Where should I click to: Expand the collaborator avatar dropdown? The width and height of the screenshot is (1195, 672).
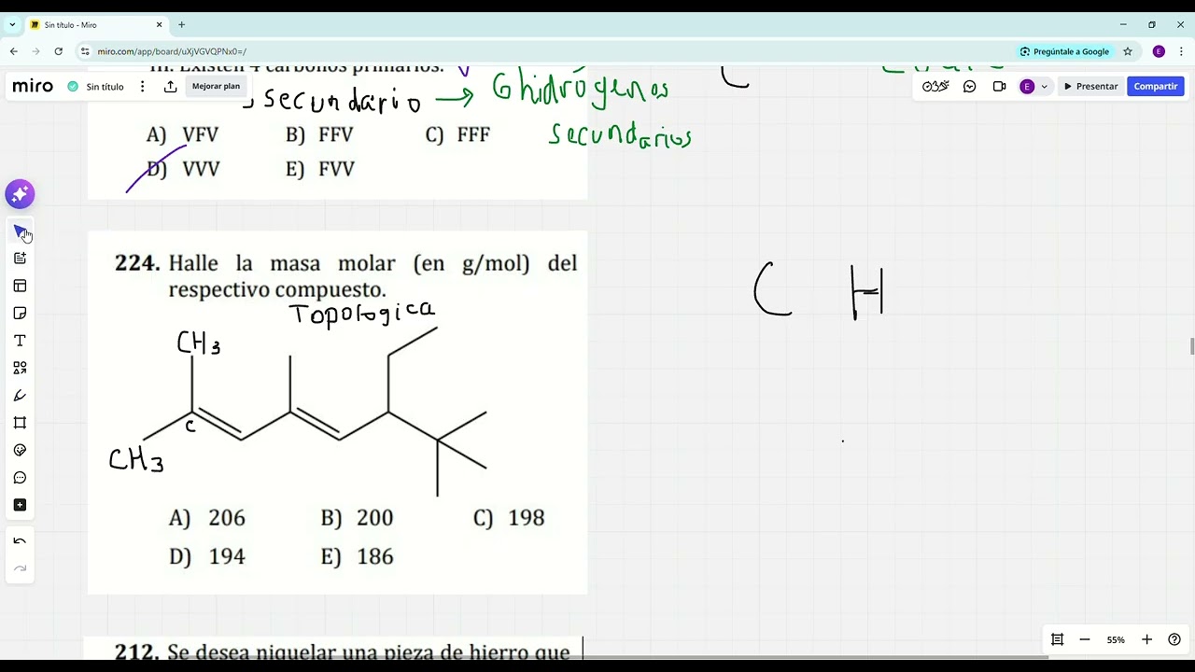(1044, 86)
